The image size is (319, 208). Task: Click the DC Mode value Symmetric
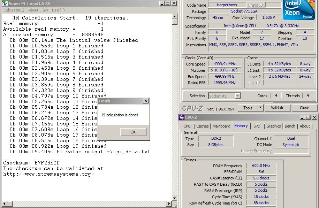pos(291,145)
